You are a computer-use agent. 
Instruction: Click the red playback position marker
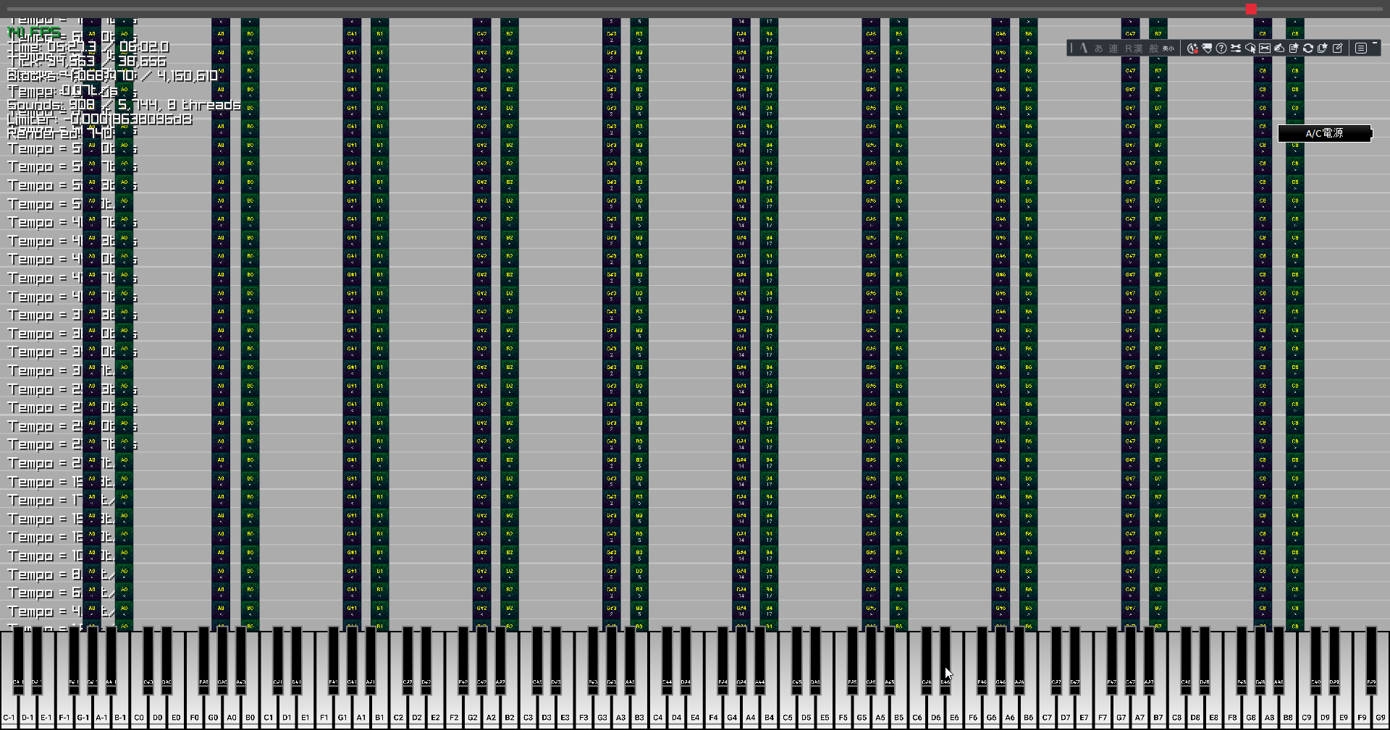1251,9
